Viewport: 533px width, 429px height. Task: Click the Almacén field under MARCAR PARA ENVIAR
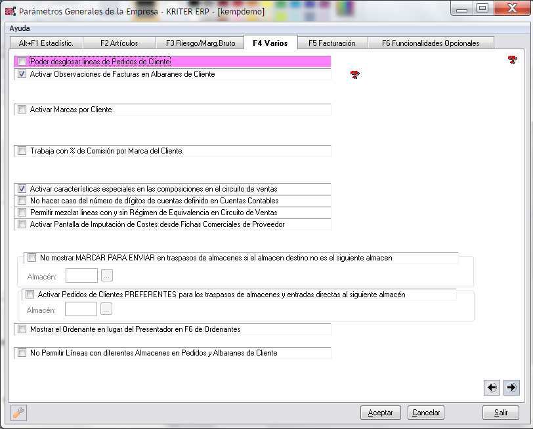click(x=82, y=276)
